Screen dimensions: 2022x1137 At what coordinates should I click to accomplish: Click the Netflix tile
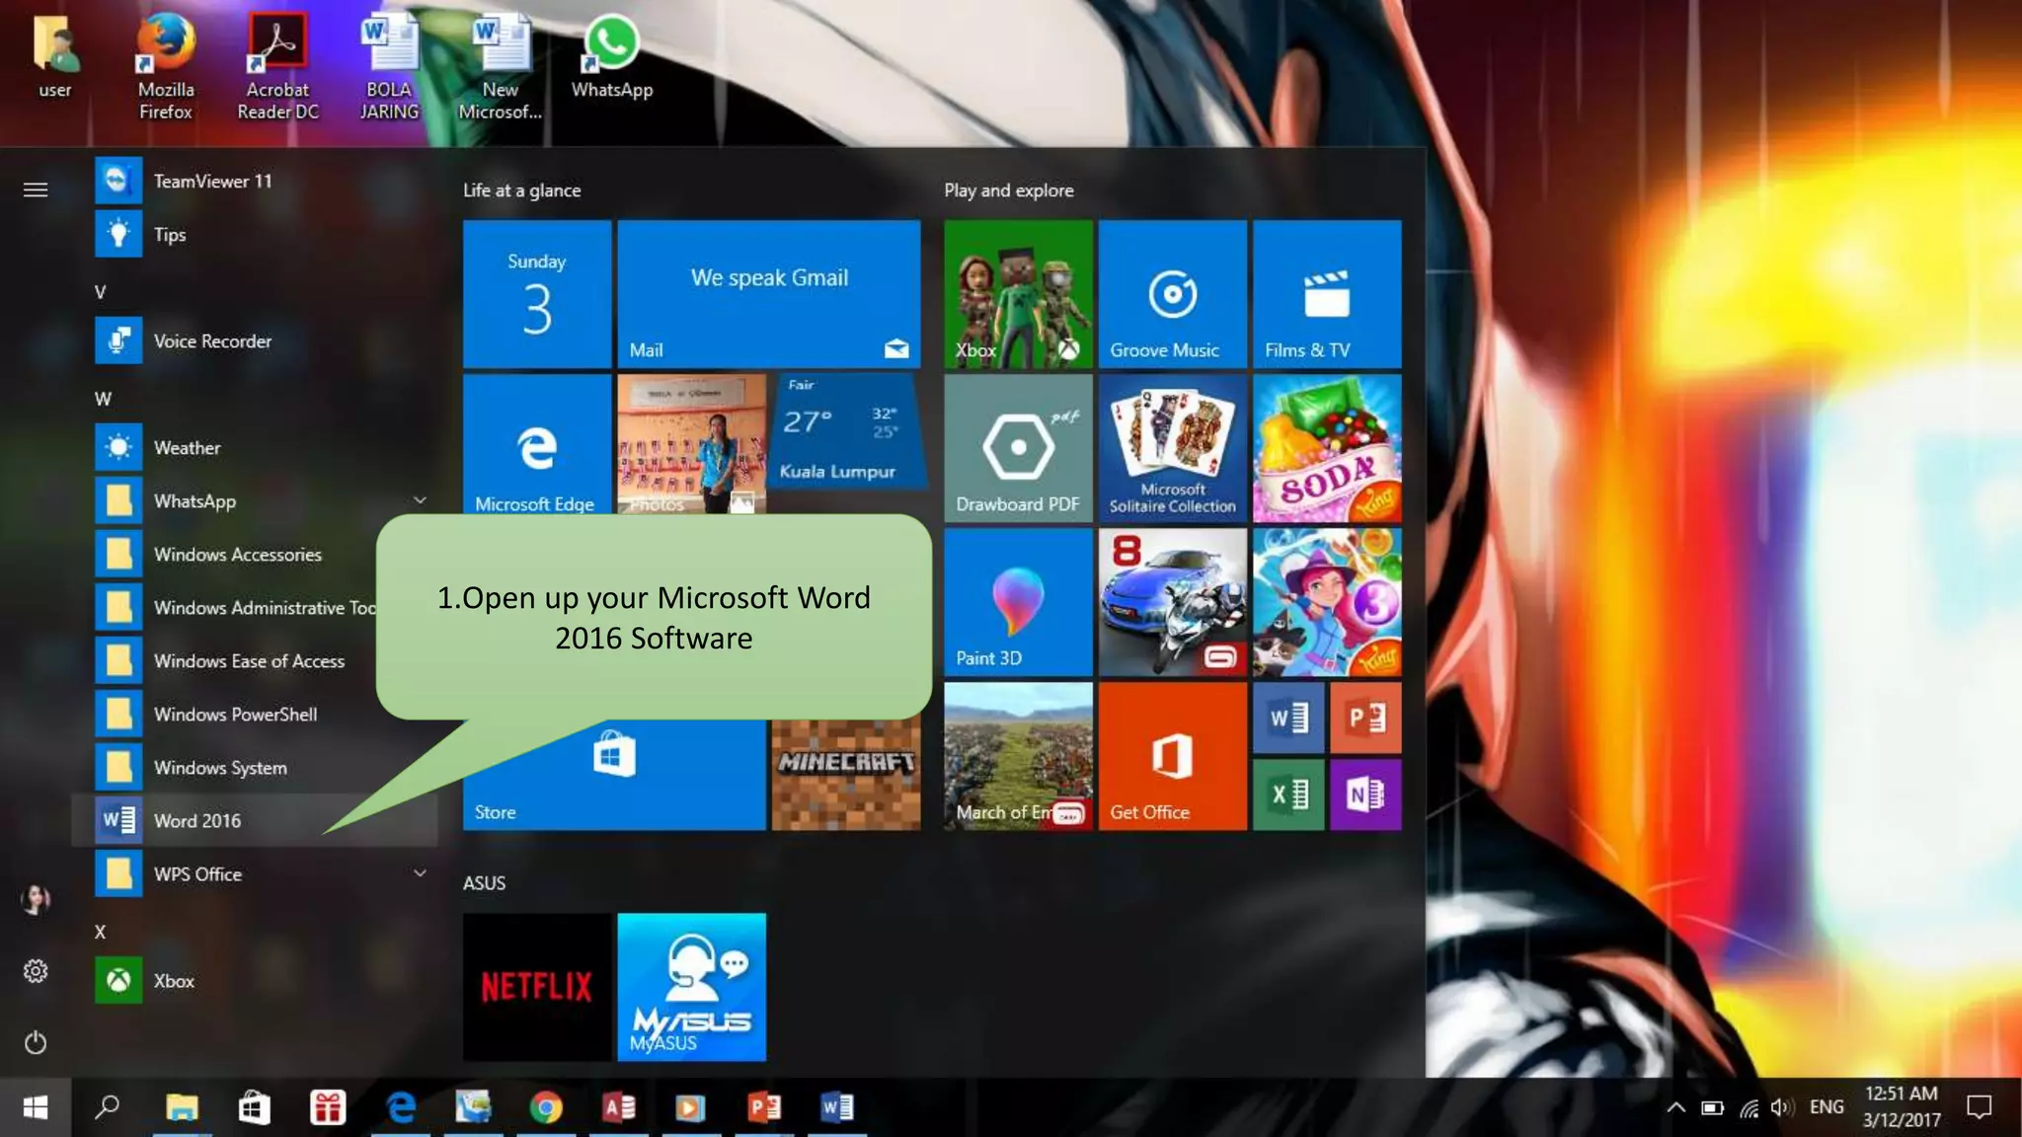pos(536,986)
